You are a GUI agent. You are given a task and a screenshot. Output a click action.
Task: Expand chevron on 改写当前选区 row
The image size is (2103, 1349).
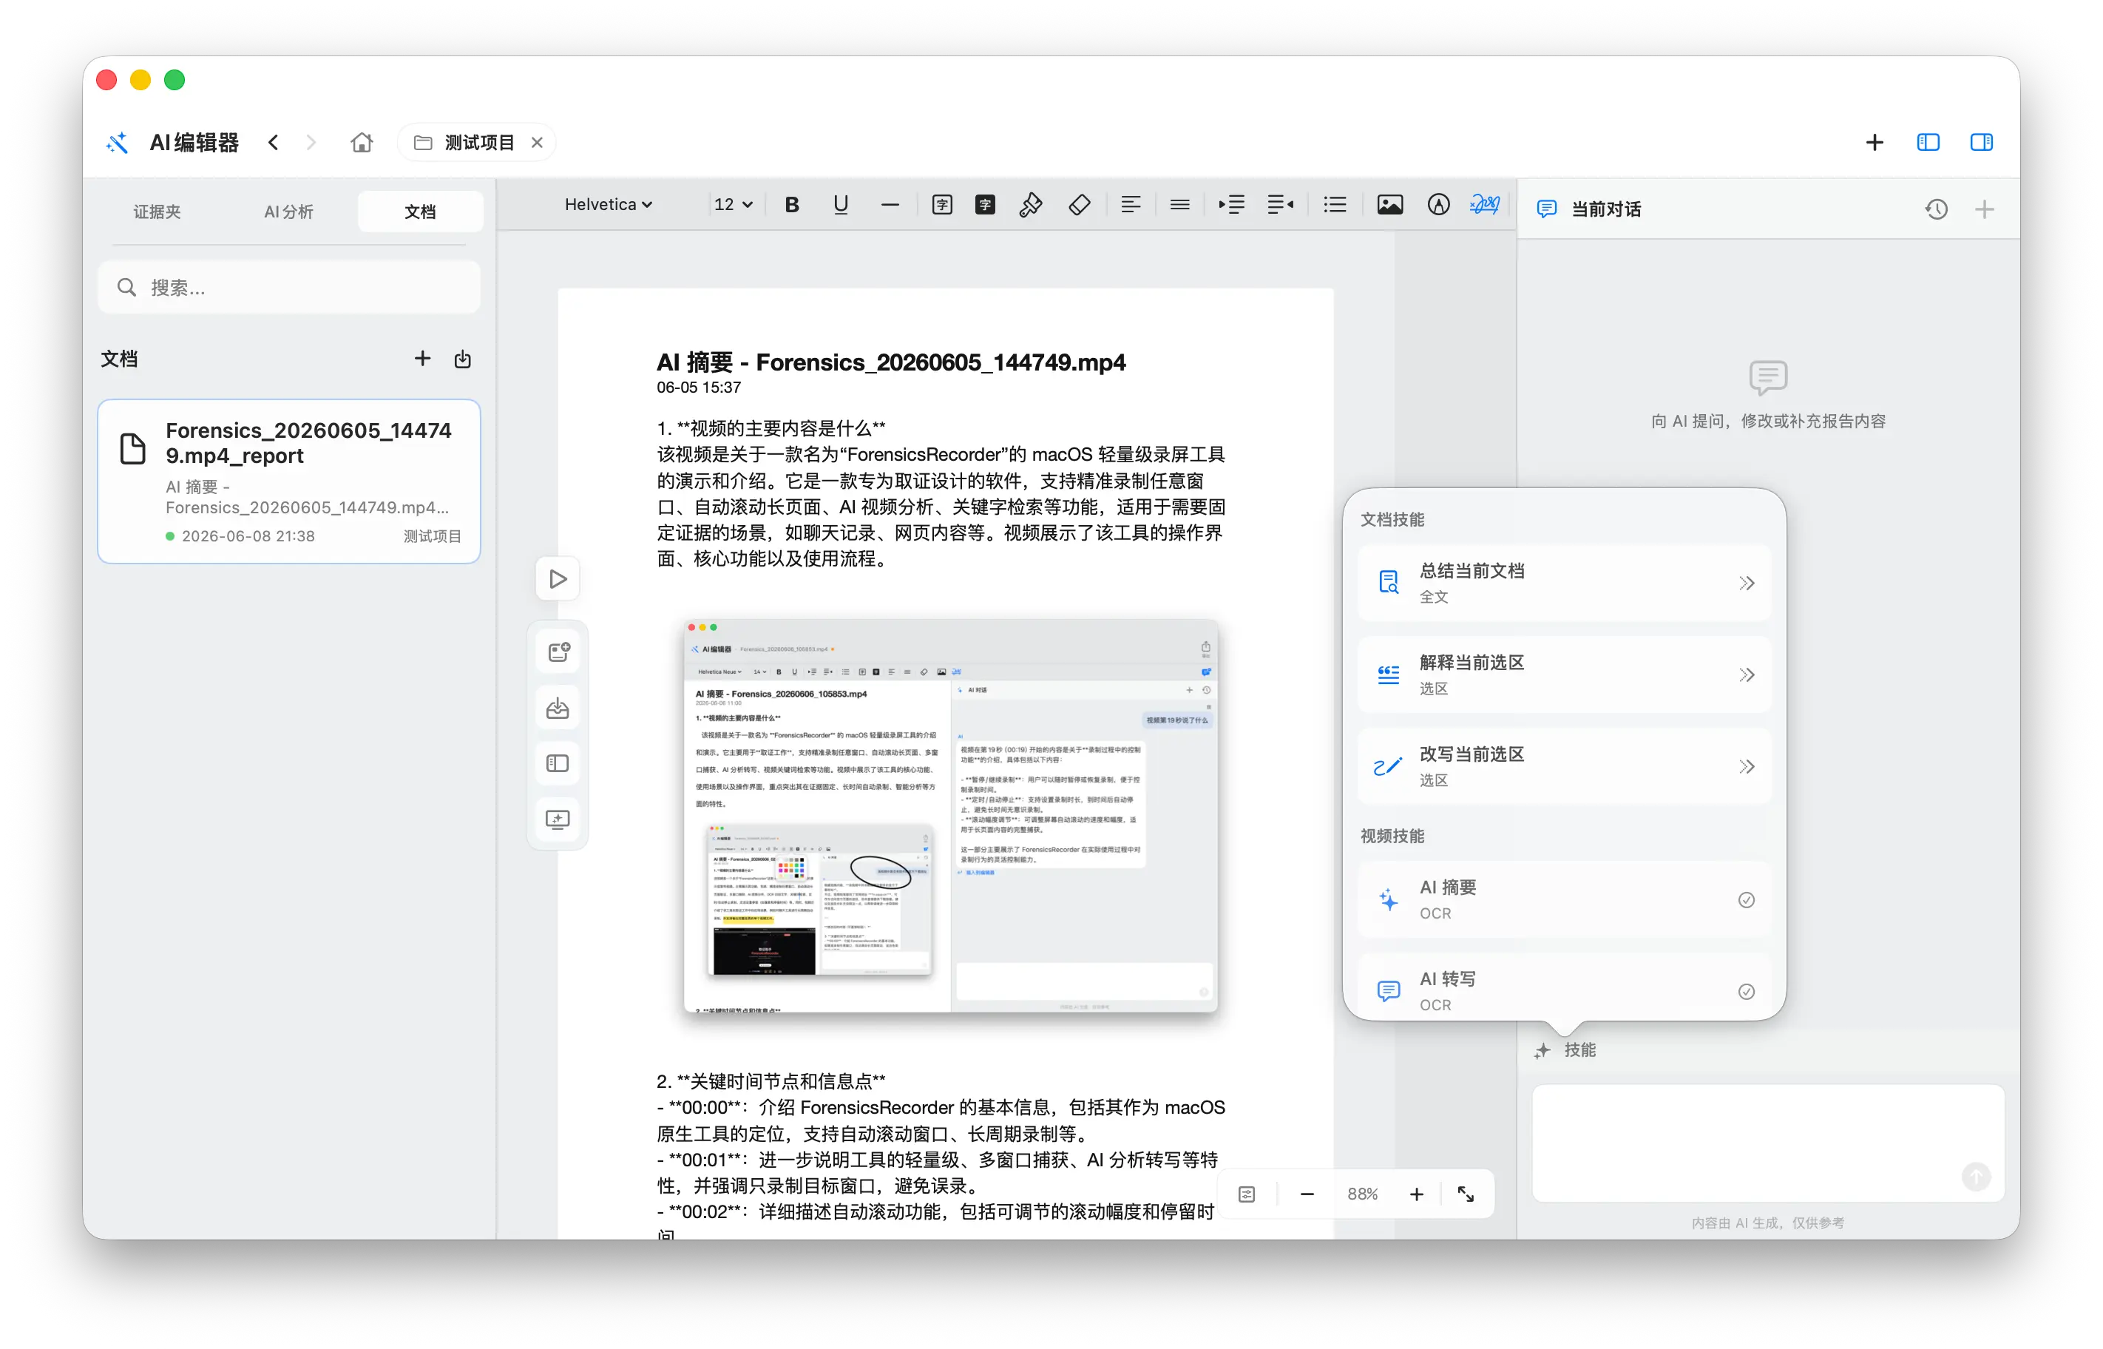tap(1746, 765)
